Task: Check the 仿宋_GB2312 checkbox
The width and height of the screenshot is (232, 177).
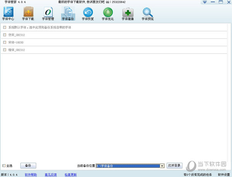Action: point(5,35)
